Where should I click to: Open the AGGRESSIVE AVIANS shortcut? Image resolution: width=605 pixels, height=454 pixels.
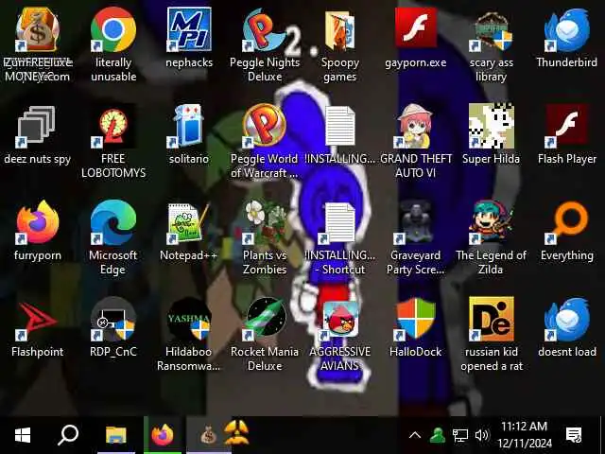point(340,320)
